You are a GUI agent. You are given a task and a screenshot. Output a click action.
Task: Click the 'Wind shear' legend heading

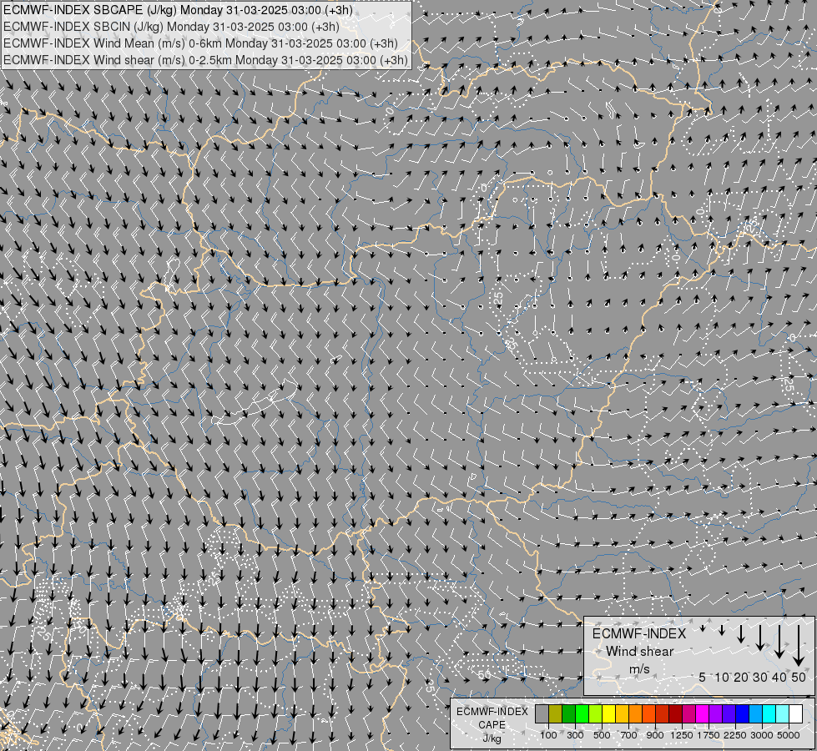pos(640,652)
